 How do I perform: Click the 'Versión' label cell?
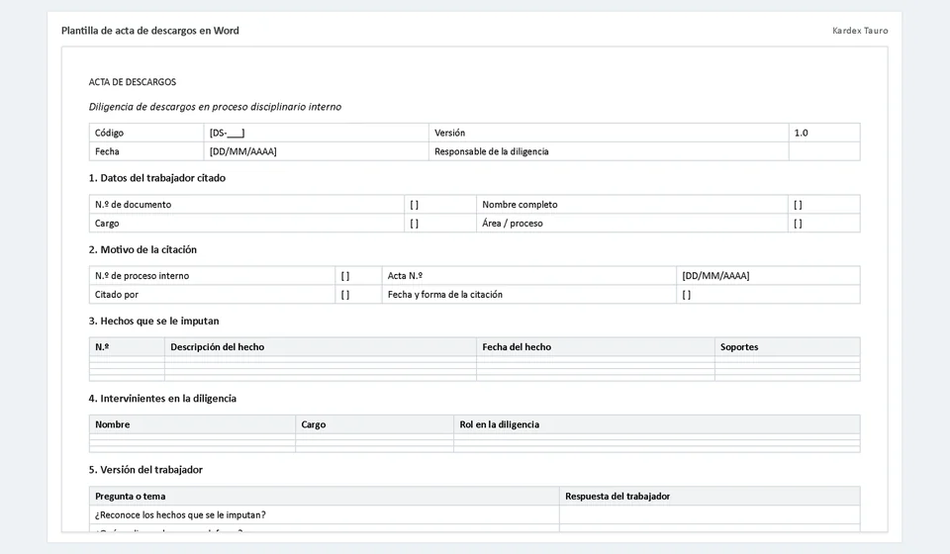(x=609, y=133)
